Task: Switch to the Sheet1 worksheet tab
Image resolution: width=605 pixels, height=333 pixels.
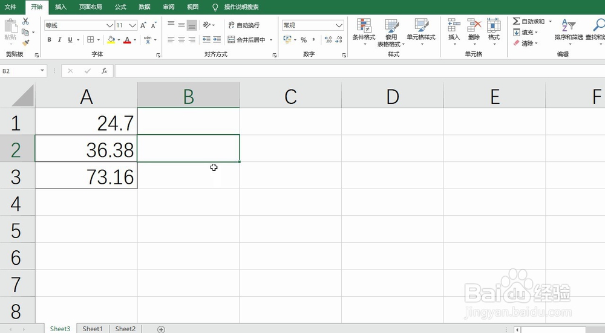Action: coord(93,329)
